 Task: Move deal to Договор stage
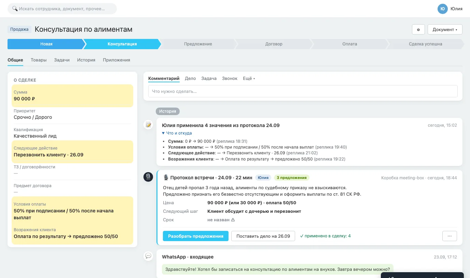coord(274,44)
